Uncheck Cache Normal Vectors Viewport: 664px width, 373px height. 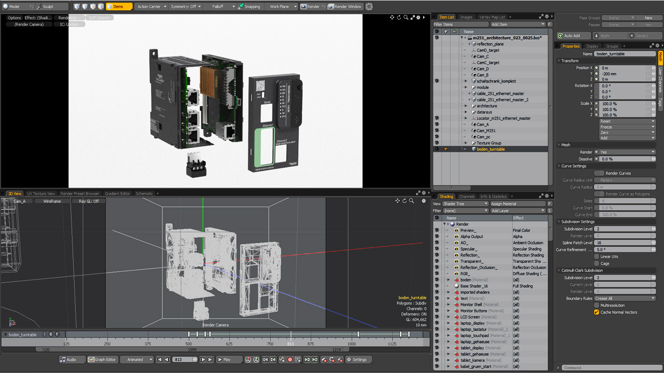(x=597, y=312)
